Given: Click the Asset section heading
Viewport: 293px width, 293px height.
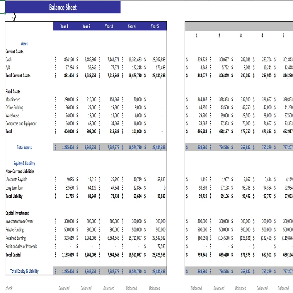Looking at the screenshot, I should click(24, 44).
